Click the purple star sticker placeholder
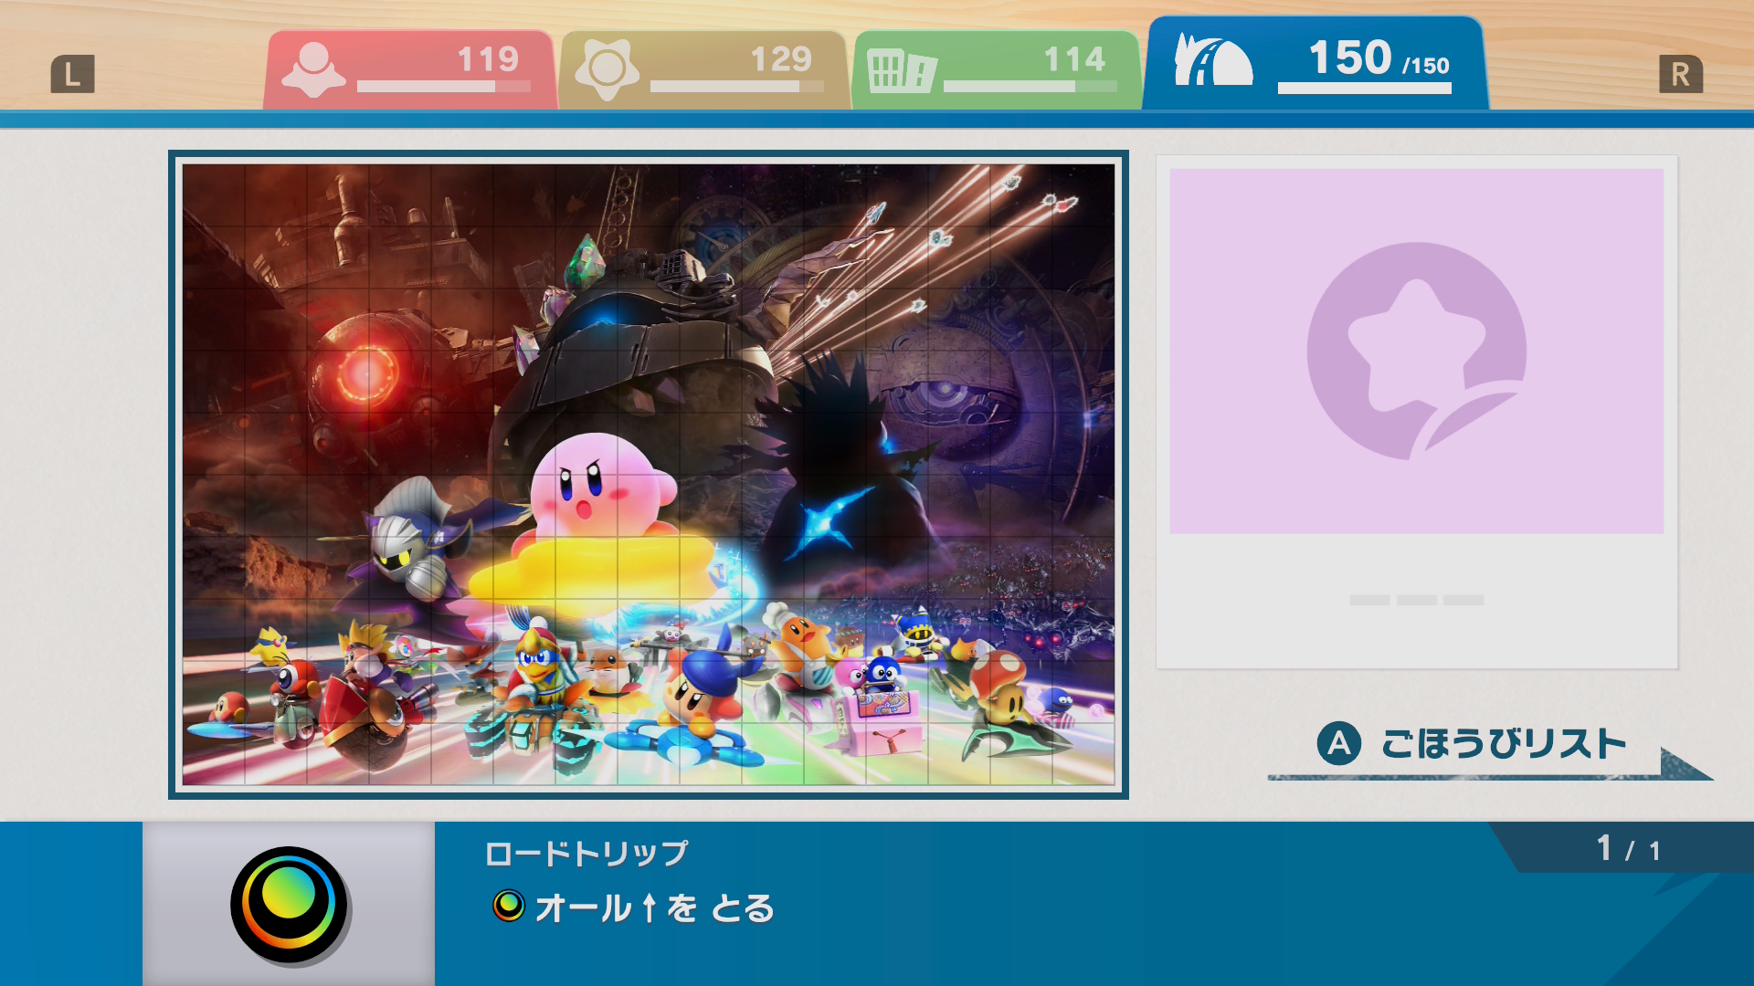The width and height of the screenshot is (1754, 986). 1417,351
